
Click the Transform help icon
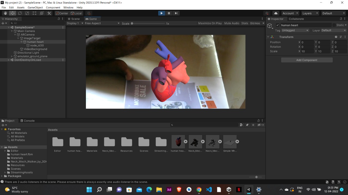click(336, 37)
